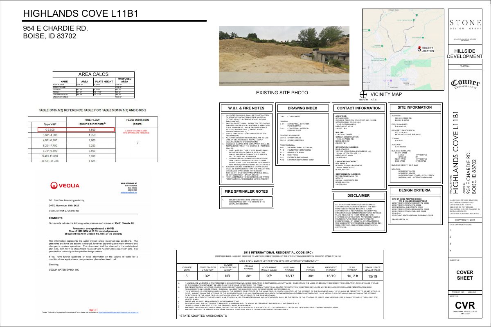
Task: Click 'PLATE HEIGHT' column header in Area Calcs
Action: [104, 81]
